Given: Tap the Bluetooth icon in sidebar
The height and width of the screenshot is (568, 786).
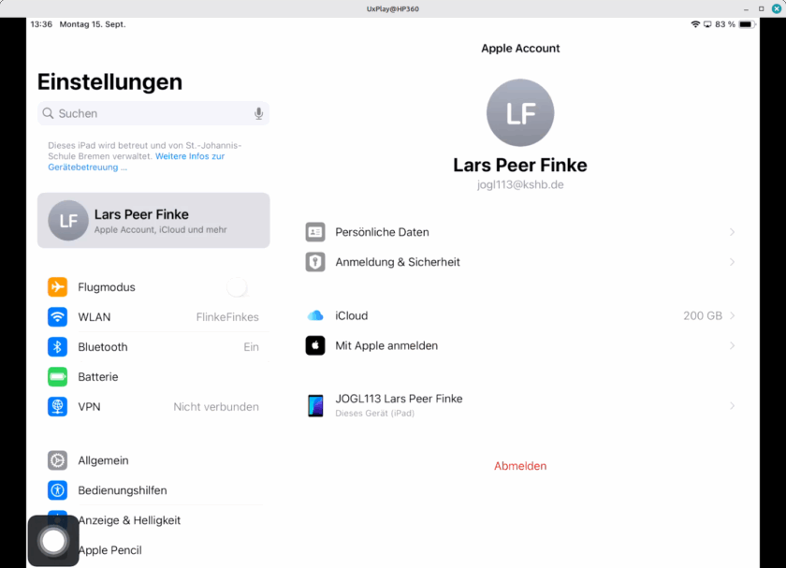Looking at the screenshot, I should (58, 347).
